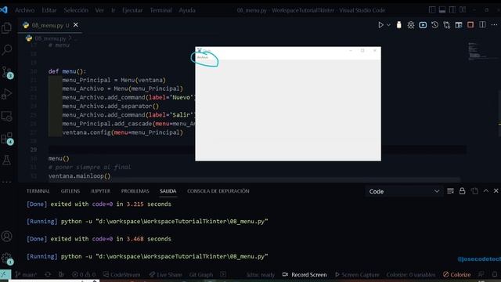Toggle bottom panel layout icon in title bar
Image resolution: width=501 pixels, height=282 pixels.
[x=442, y=10]
